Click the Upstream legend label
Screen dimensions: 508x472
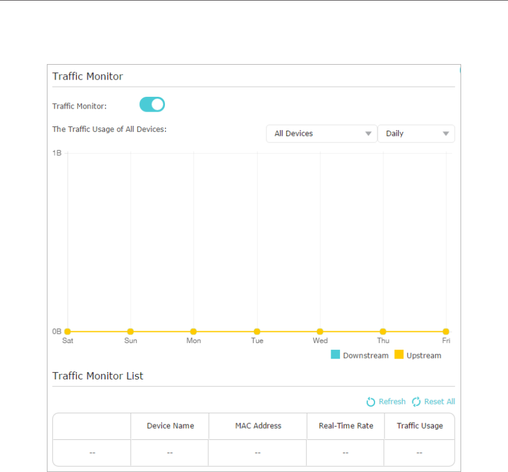pos(424,356)
